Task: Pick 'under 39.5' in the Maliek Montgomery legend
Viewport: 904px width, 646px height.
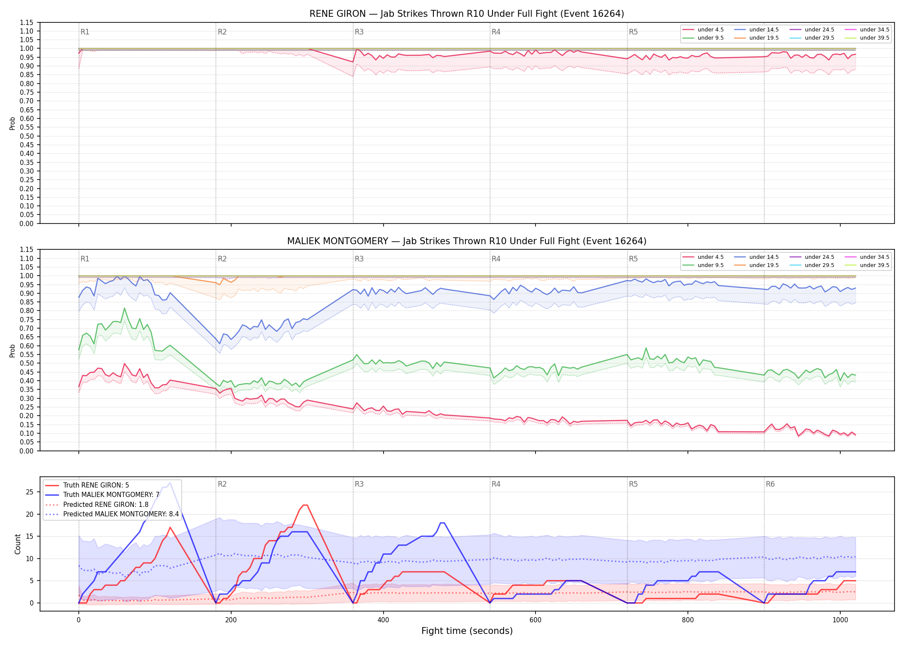Action: click(x=867, y=265)
